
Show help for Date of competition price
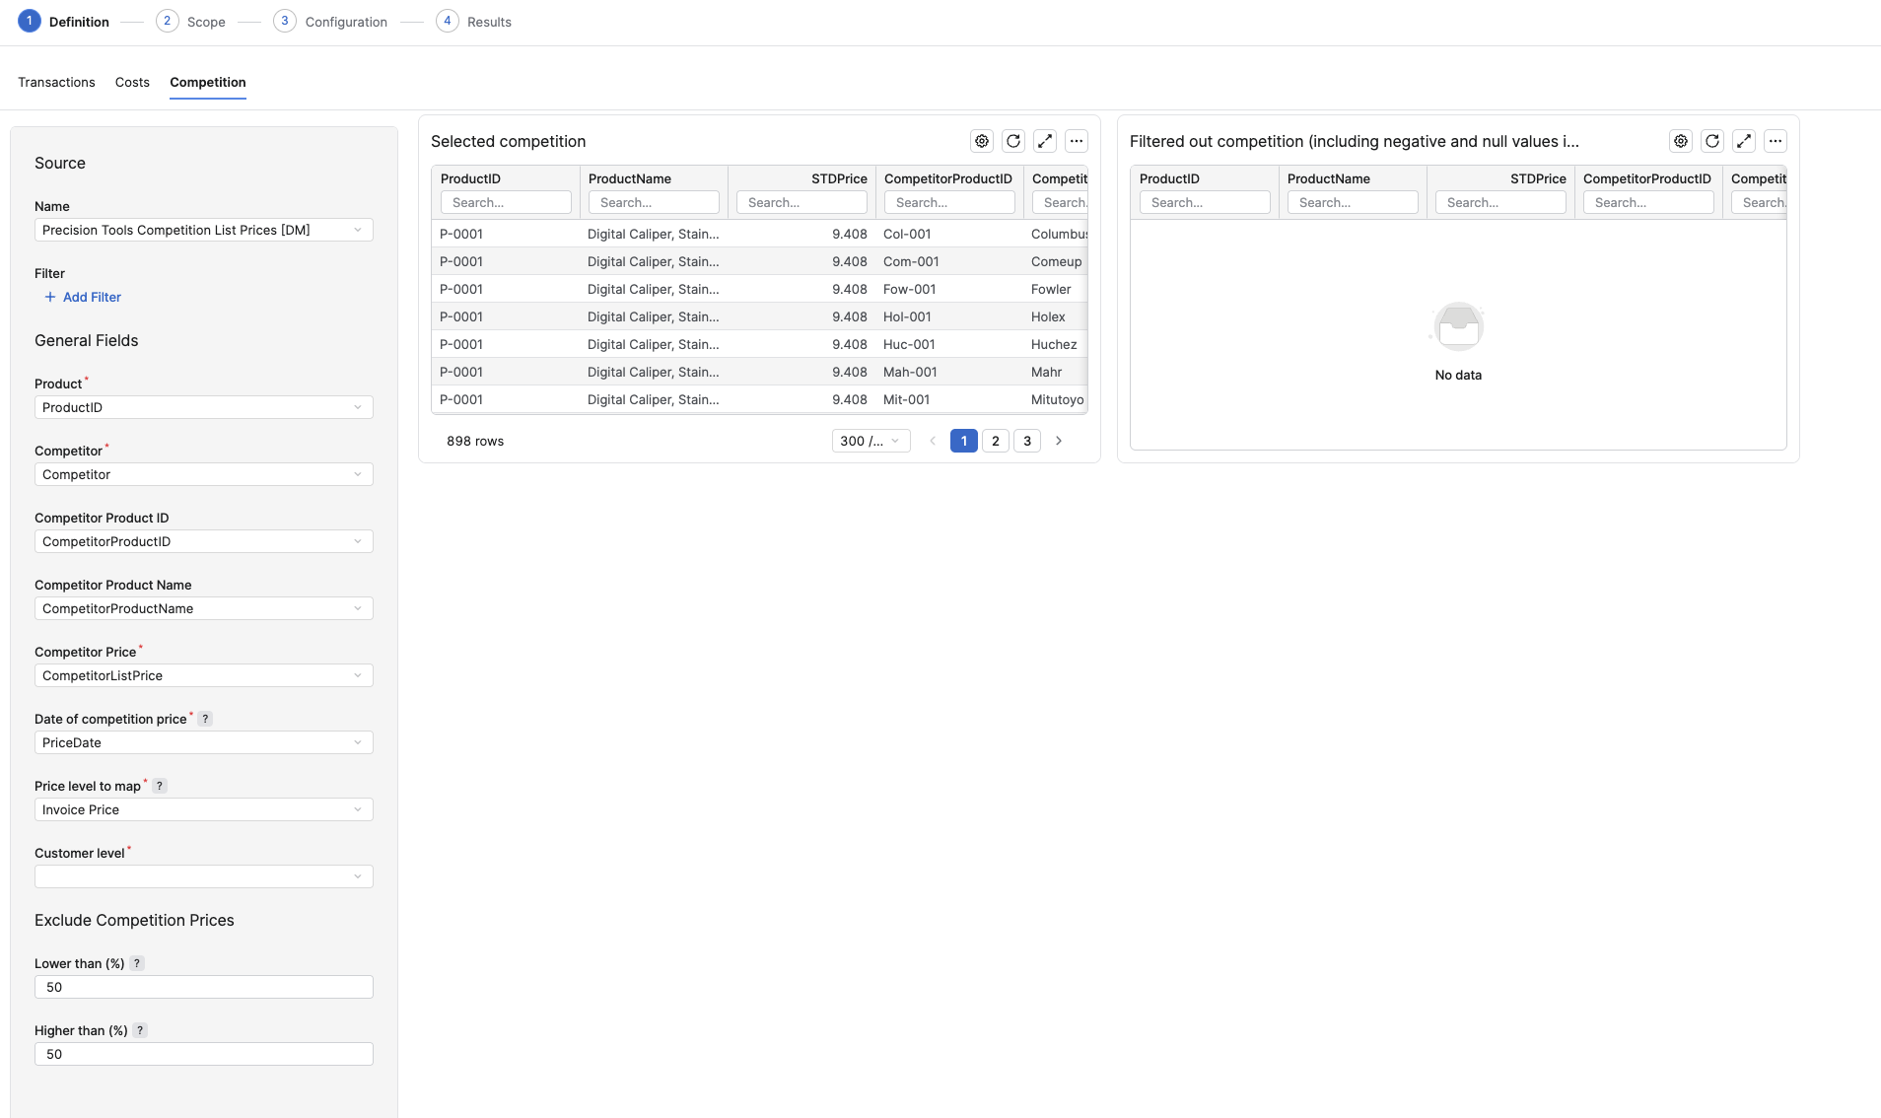coord(205,719)
